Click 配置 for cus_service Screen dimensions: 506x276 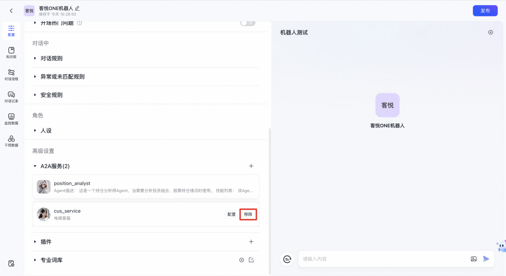tap(231, 214)
